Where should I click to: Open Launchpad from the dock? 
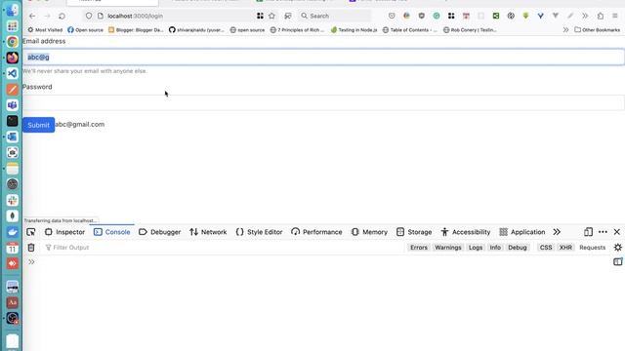13,26
